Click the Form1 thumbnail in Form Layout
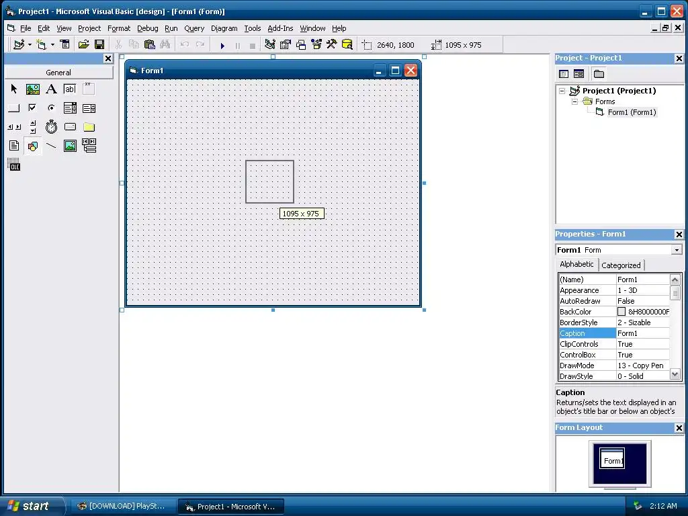The width and height of the screenshot is (688, 516). (612, 459)
